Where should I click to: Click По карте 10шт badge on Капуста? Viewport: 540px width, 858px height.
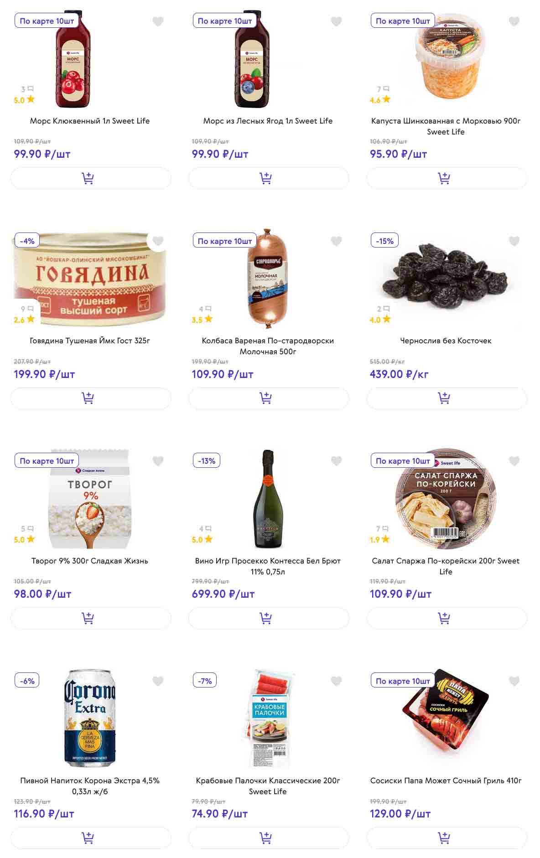(402, 21)
